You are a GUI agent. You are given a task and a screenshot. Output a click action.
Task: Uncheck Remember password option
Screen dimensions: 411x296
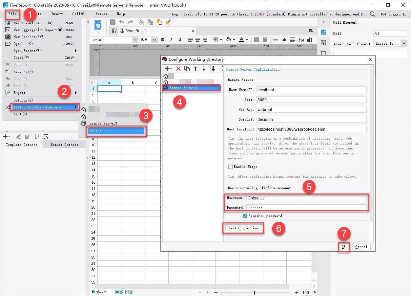(244, 216)
